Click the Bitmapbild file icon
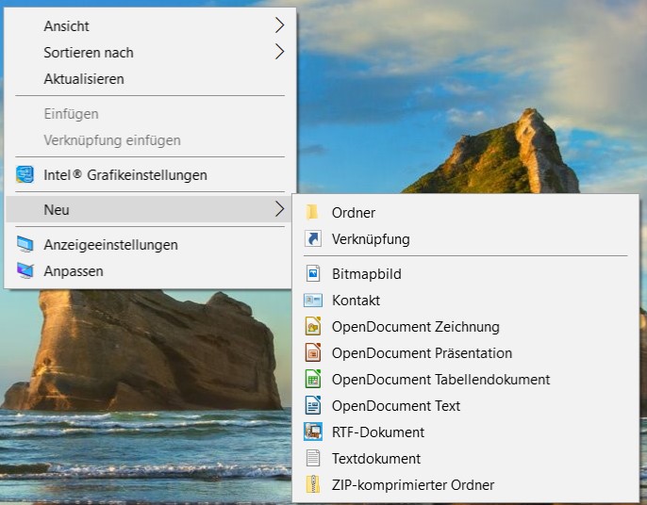The height and width of the screenshot is (505, 647). [313, 274]
